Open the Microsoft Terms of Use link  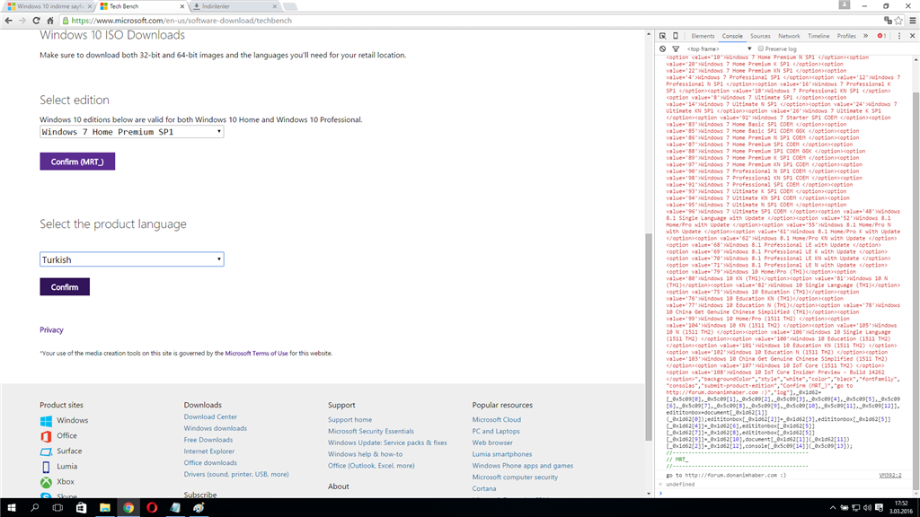coord(256,354)
